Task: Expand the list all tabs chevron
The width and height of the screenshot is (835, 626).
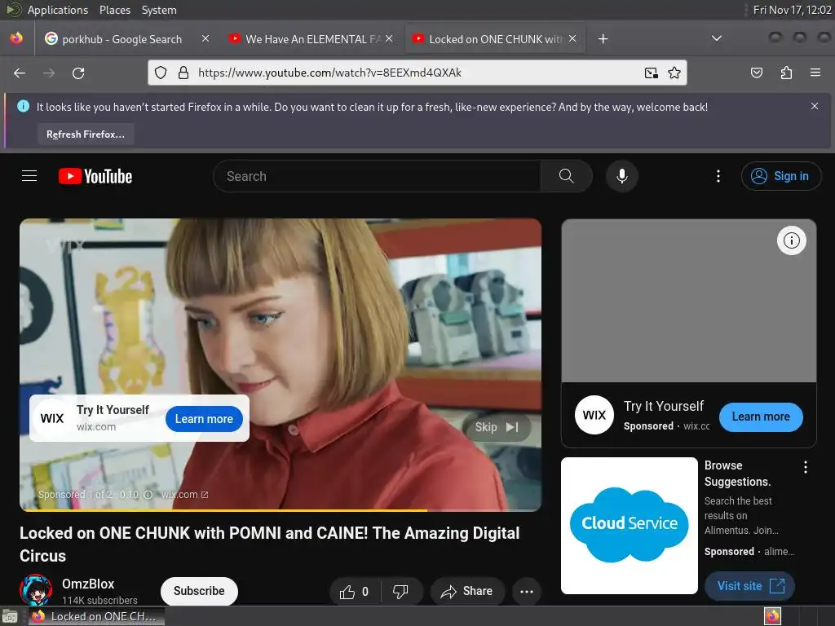Action: click(x=717, y=38)
